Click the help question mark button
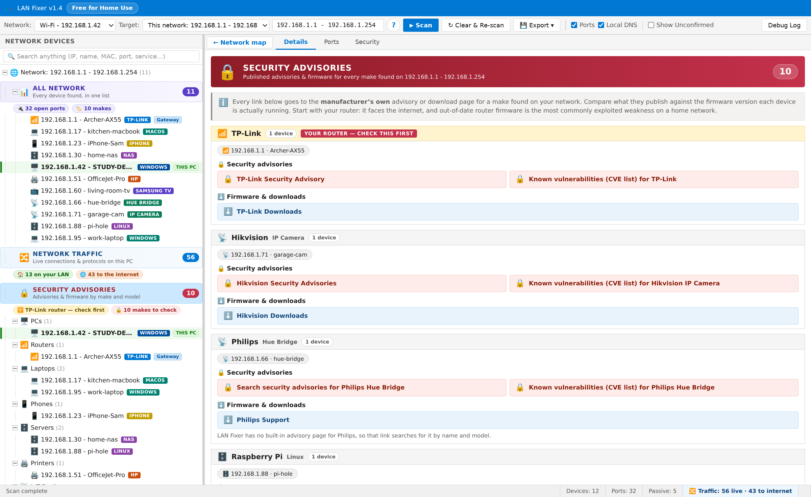This screenshot has width=811, height=497. pos(393,25)
